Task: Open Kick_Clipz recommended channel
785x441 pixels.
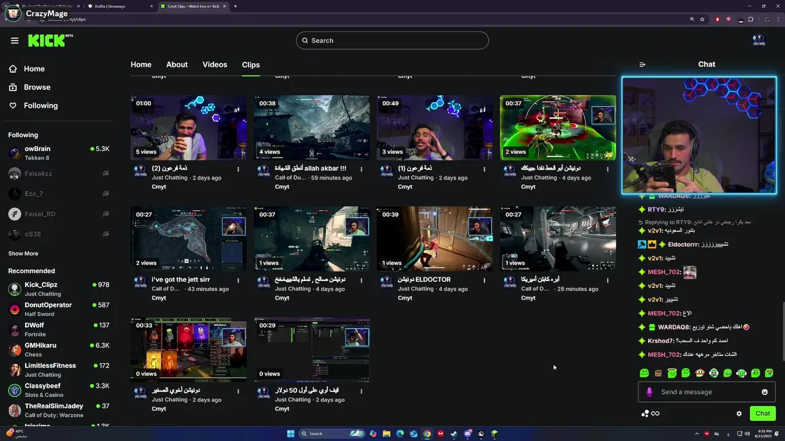Action: [59, 289]
